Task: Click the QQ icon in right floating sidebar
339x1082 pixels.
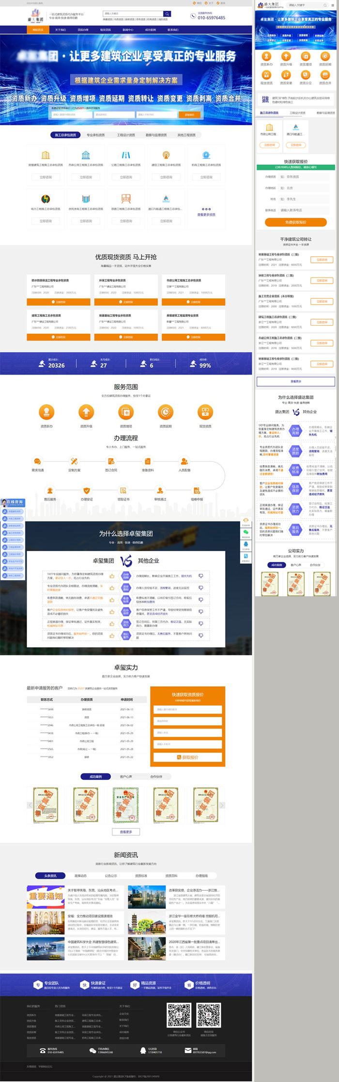Action: coord(246,544)
